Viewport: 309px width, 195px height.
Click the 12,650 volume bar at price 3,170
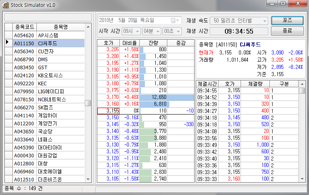(x=167, y=96)
